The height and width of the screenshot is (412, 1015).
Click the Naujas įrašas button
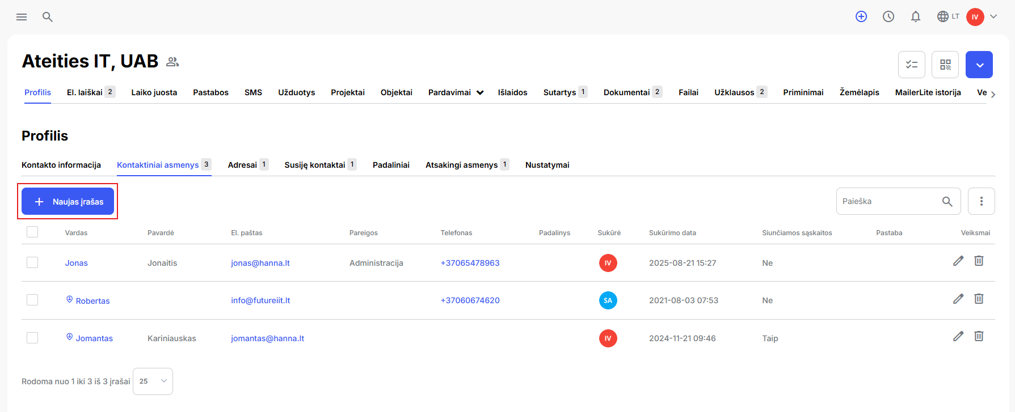[68, 201]
